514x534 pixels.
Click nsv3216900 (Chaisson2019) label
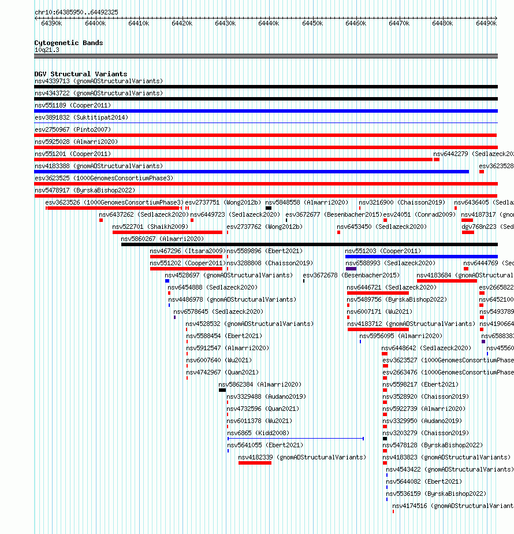402,203
